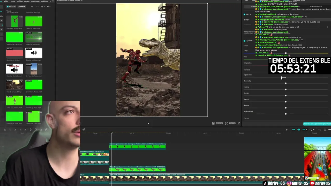Screen dimensions: 331x186
Task: Click the undo arrow in timeline toolbar
Action: coord(5,130)
